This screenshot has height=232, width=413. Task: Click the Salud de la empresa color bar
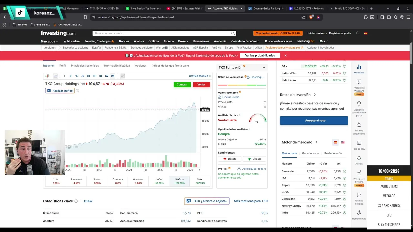(x=242, y=85)
